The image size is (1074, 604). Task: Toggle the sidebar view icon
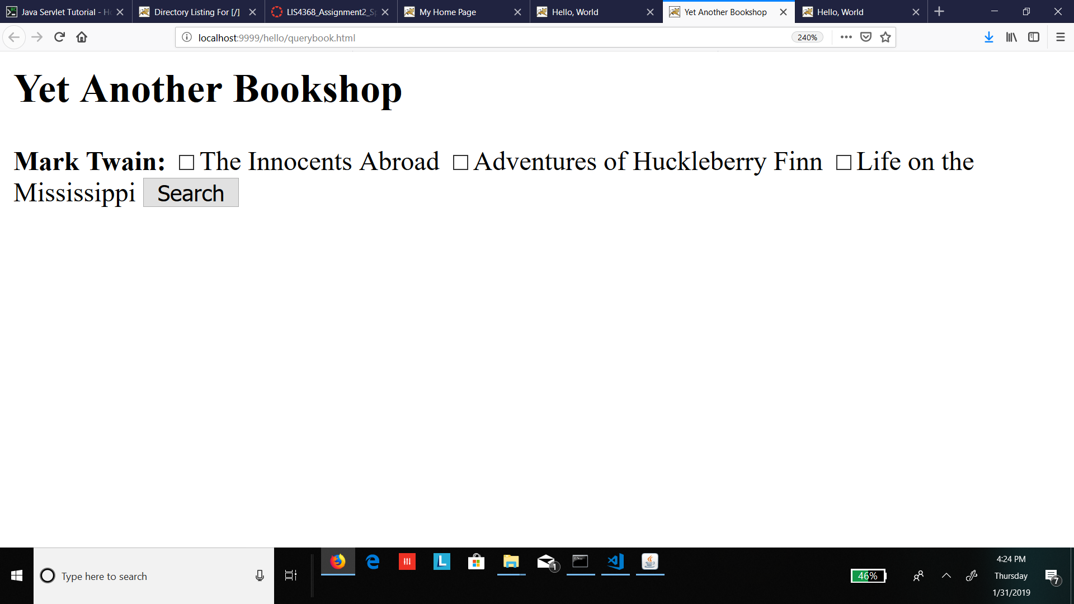[x=1033, y=37]
